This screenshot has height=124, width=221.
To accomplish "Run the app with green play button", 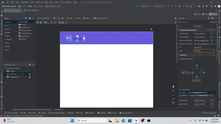I will [168, 6].
